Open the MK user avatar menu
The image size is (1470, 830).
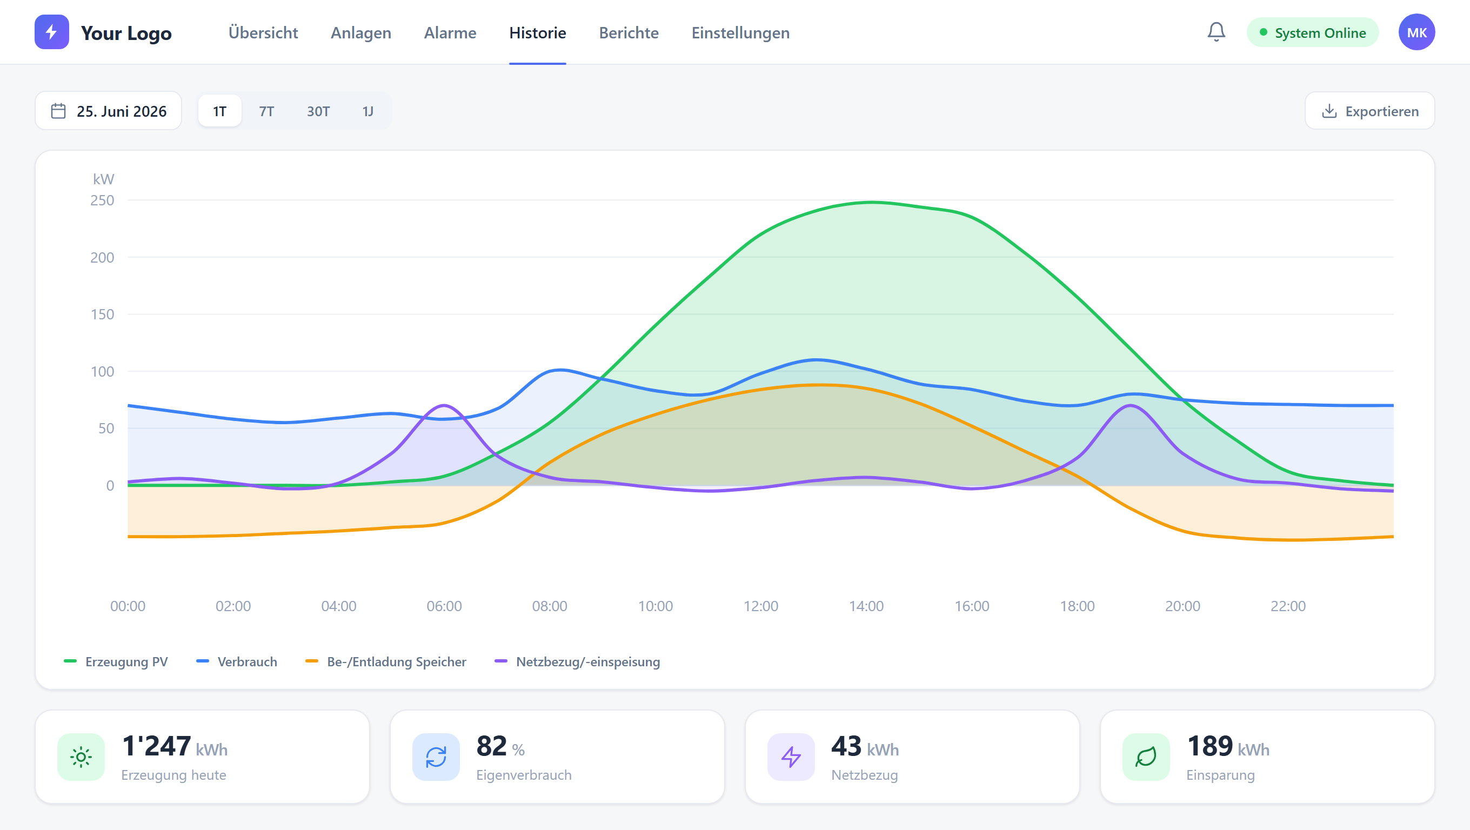(1416, 32)
